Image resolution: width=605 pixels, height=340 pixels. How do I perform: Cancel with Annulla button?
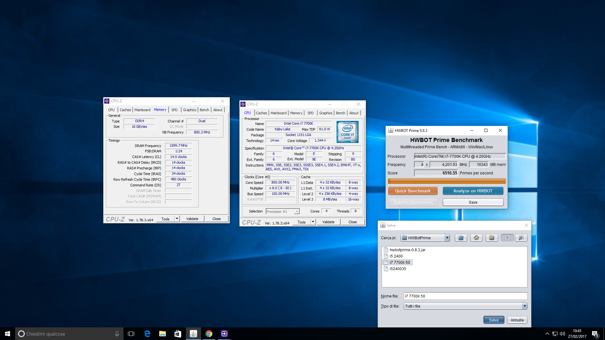517,320
